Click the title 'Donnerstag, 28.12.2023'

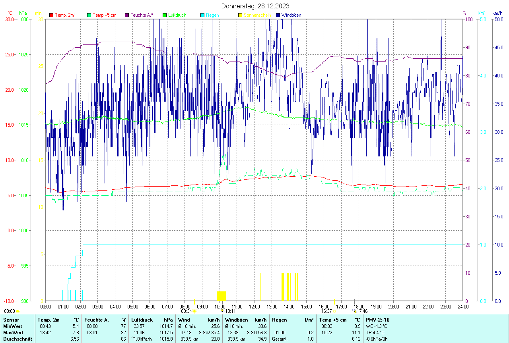click(256, 6)
